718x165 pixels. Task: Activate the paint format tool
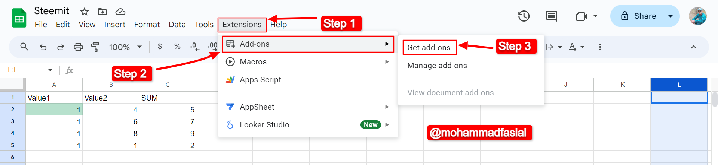coord(95,47)
